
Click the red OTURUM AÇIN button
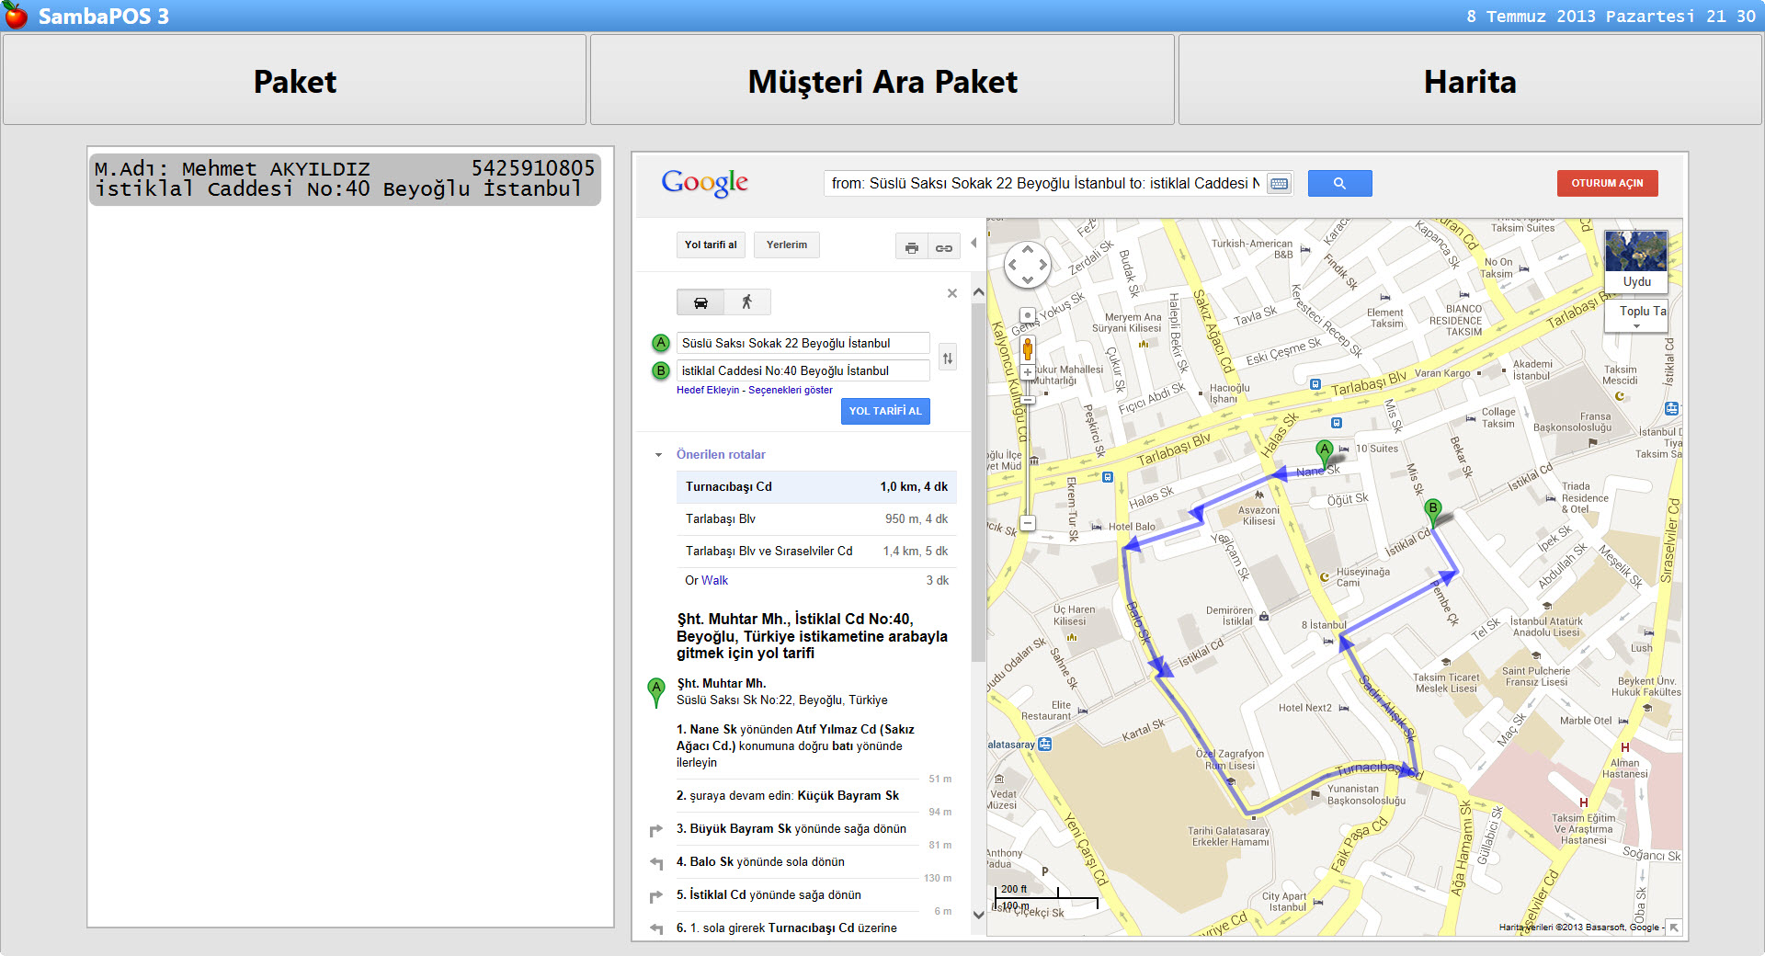(x=1607, y=183)
